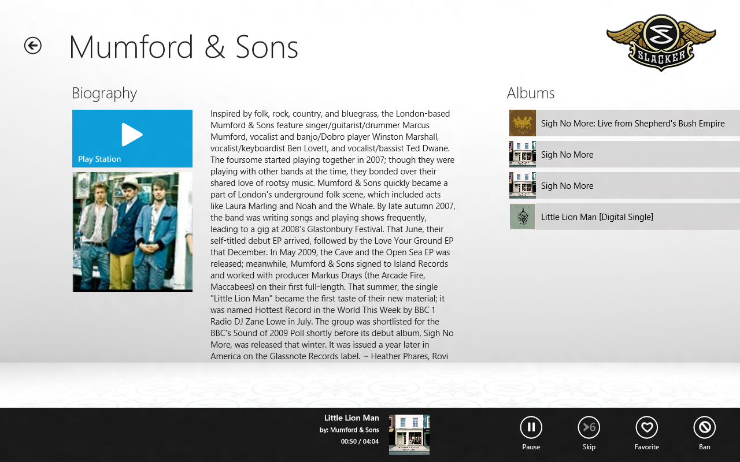Select the second Sigh No More album
The image size is (740, 462).
[624, 185]
